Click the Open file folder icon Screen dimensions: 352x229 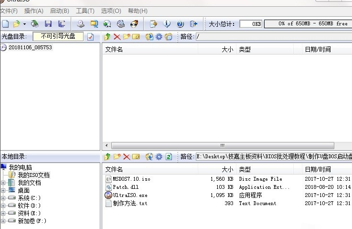point(17,24)
